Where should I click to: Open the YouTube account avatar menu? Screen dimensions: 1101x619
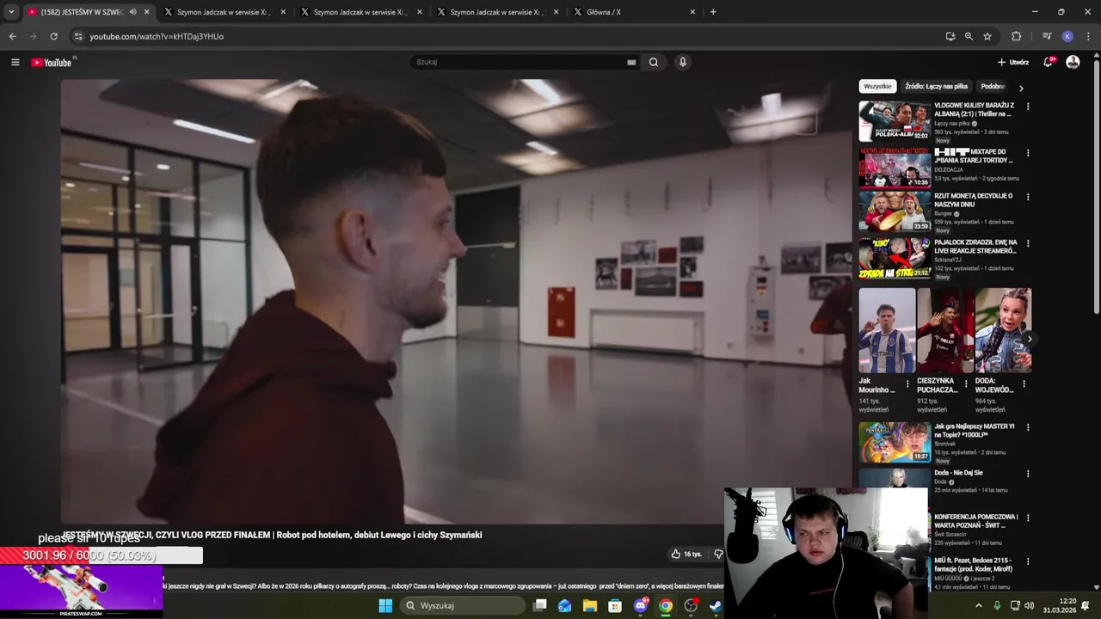pyautogui.click(x=1073, y=62)
